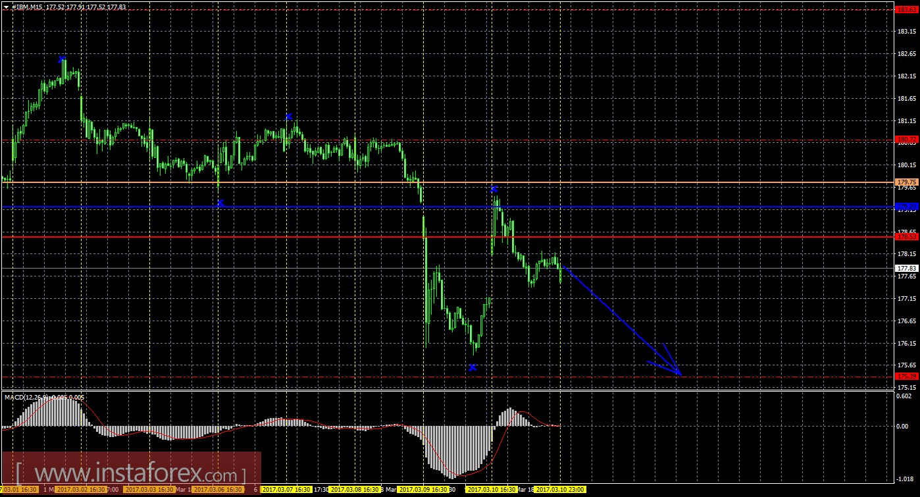Click the current price label 177.83
The width and height of the screenshot is (920, 497).
(x=906, y=268)
